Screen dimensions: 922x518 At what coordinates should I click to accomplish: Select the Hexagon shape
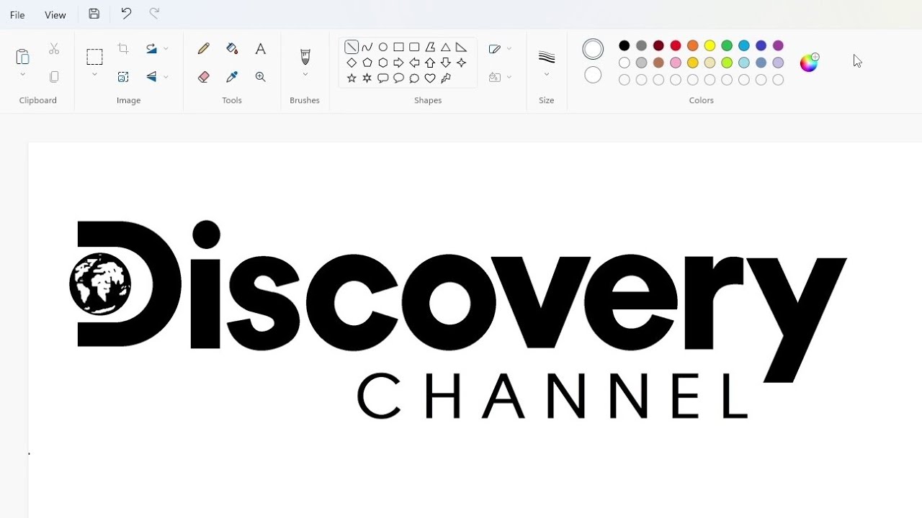(x=383, y=63)
